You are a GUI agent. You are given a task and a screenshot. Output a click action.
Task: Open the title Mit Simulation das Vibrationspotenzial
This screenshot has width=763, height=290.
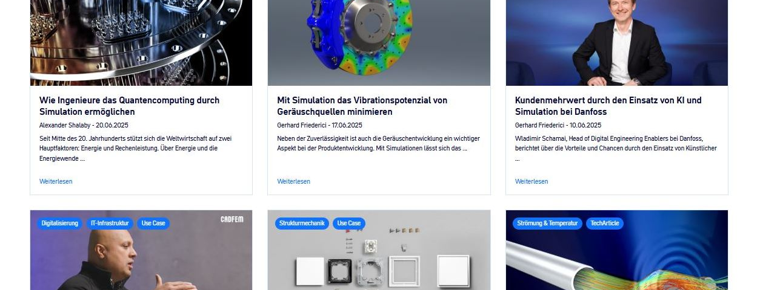click(x=362, y=106)
